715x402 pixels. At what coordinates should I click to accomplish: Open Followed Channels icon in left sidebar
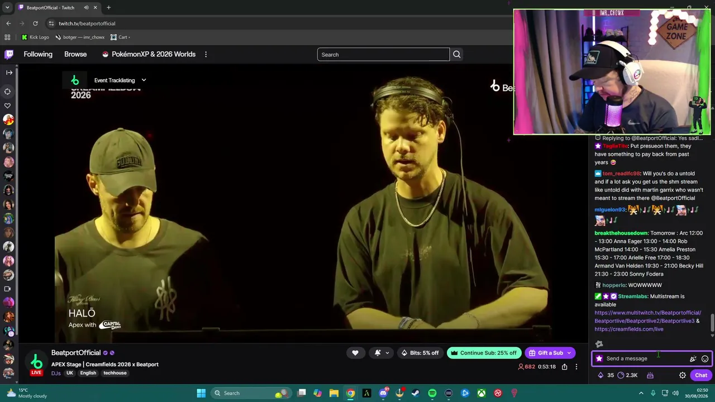tap(8, 106)
